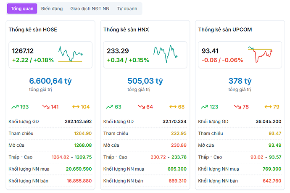Click the UPCOM orange unchanged arrows icon
Image resolution: width=290 pixels, height=193 pixels.
pyautogui.click(x=267, y=107)
